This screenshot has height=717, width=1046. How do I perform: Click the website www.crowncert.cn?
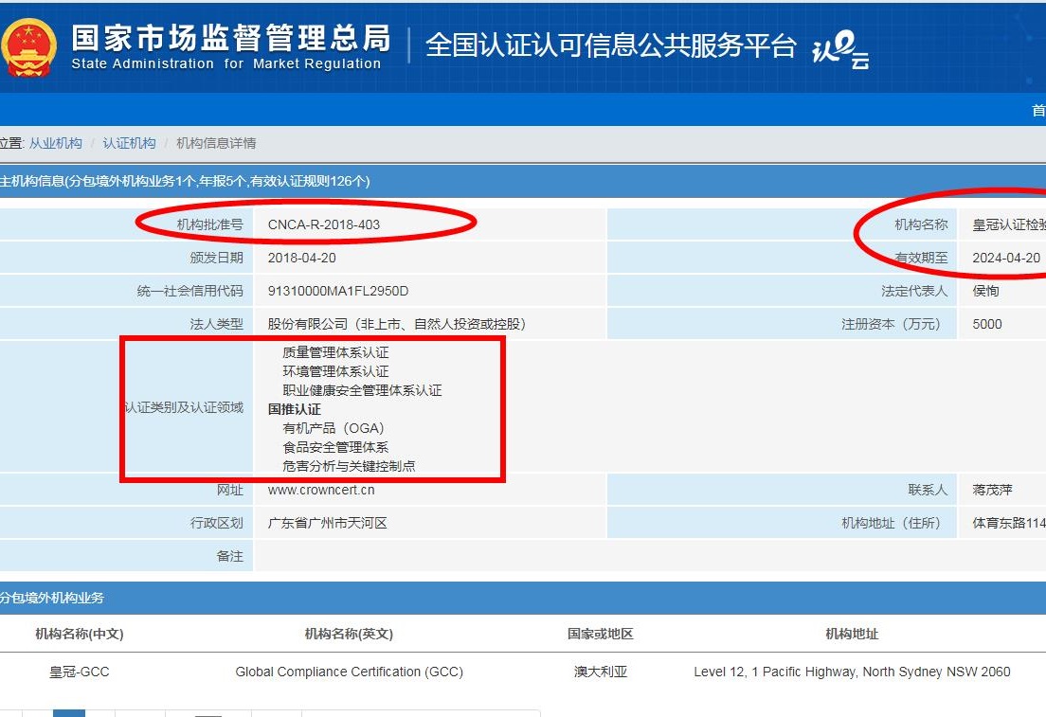(321, 490)
